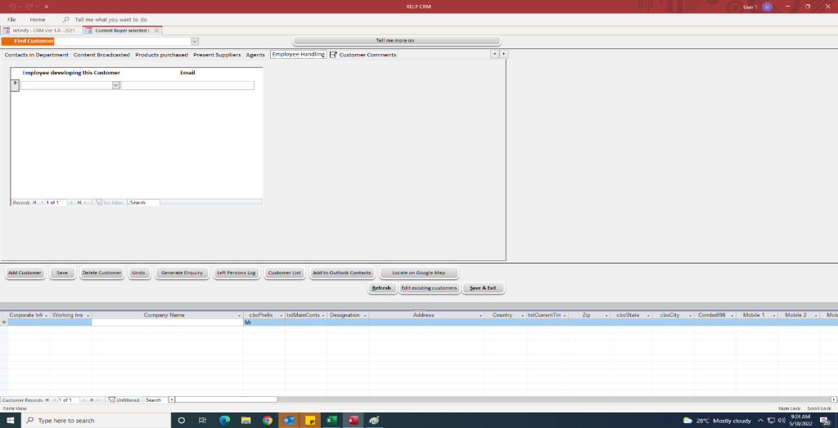Expand the Find Customer dropdown
The height and width of the screenshot is (428, 838).
pos(195,41)
